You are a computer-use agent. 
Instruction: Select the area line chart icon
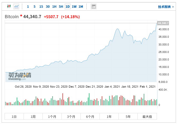[x=16, y=6]
